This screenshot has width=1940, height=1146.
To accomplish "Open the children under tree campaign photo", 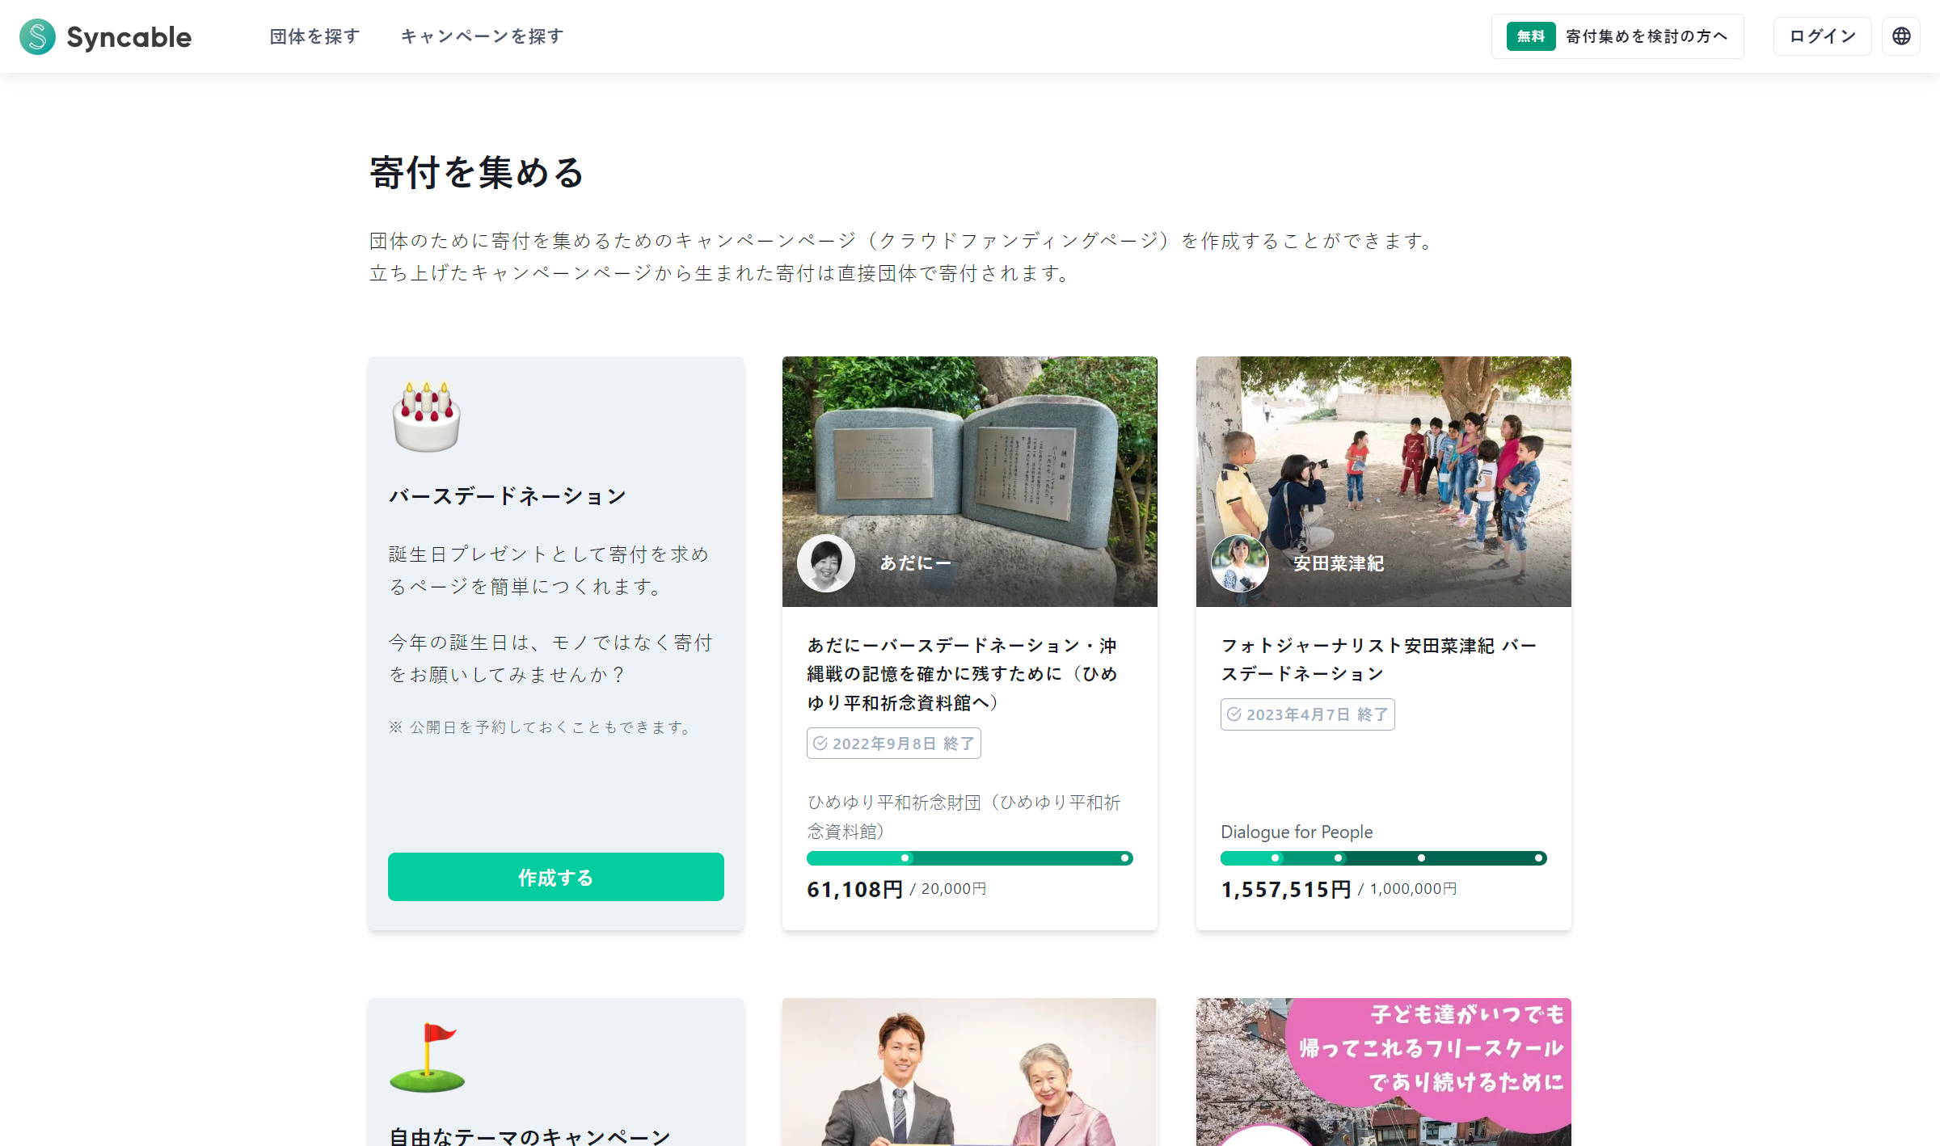I will pos(1384,482).
